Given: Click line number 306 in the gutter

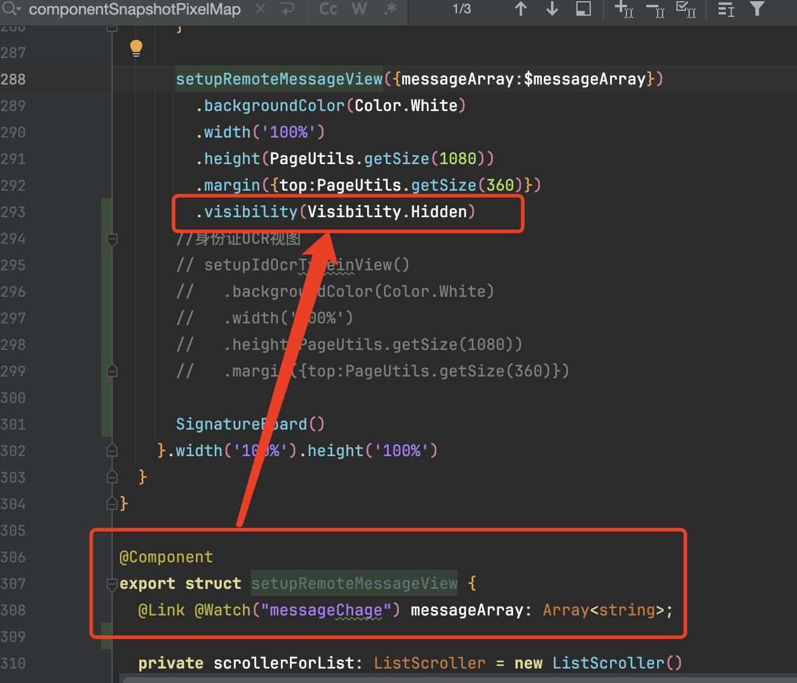Looking at the screenshot, I should 13,557.
